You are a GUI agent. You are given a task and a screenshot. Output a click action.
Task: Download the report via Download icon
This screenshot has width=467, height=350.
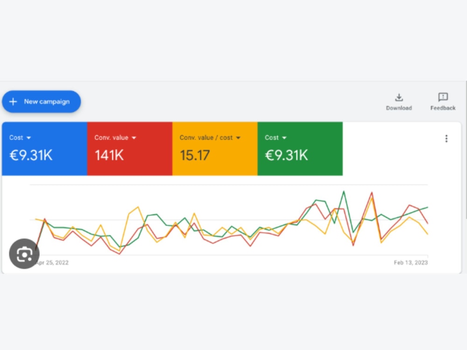pos(399,98)
